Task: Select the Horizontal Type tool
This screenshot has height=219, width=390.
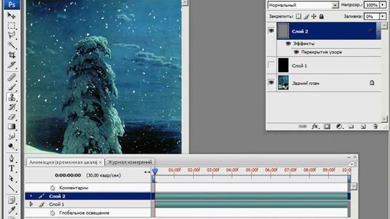Action: coord(12,169)
